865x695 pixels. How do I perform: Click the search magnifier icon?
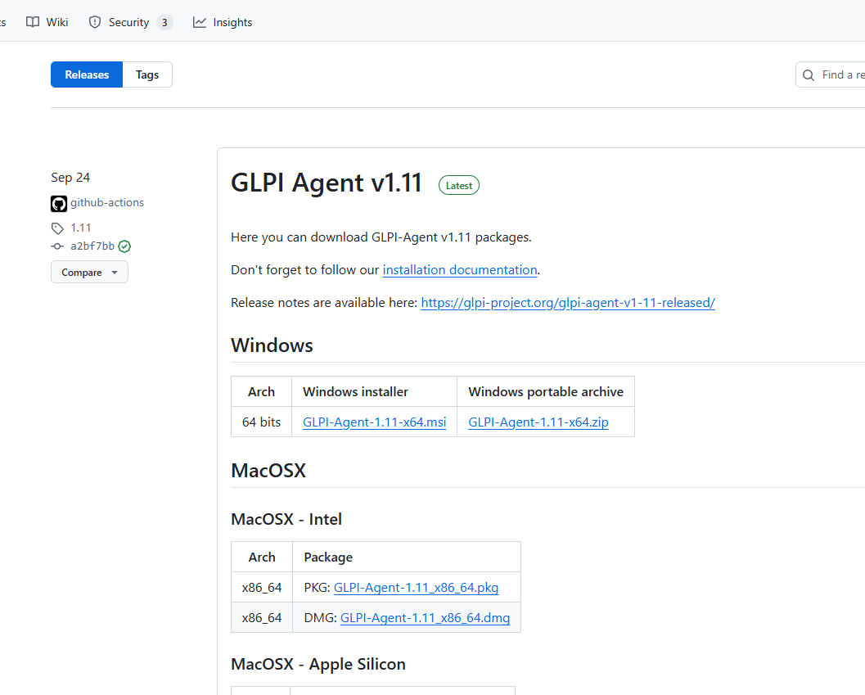[x=809, y=75]
